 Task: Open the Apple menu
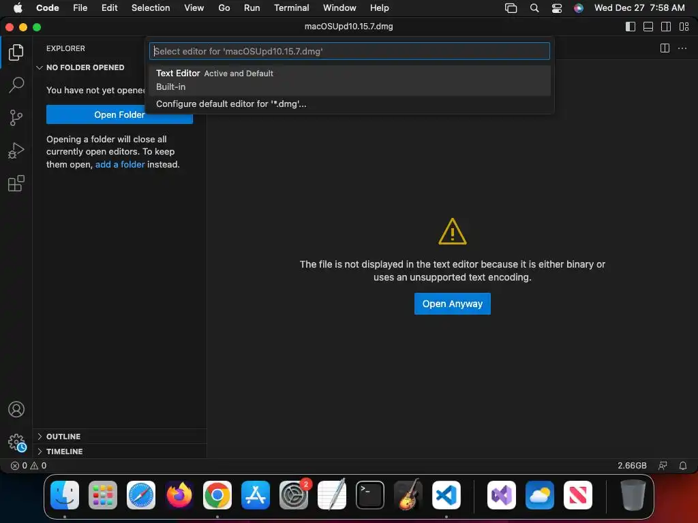click(18, 8)
